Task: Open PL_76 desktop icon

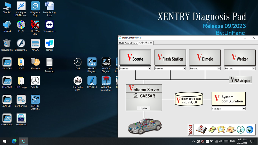Action: [21, 27]
